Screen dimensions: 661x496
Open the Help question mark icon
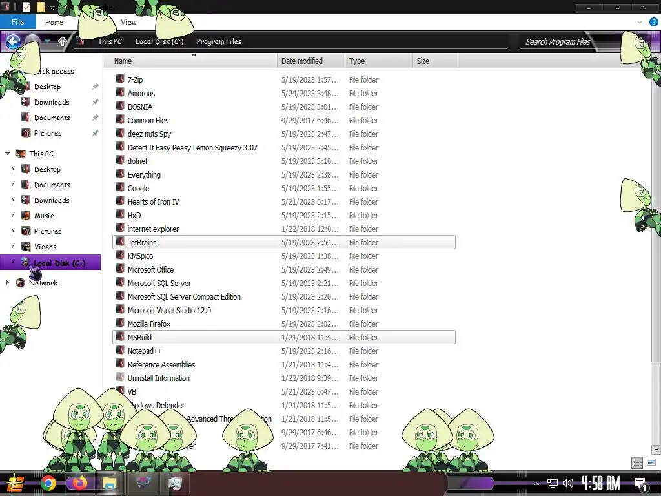(x=653, y=22)
